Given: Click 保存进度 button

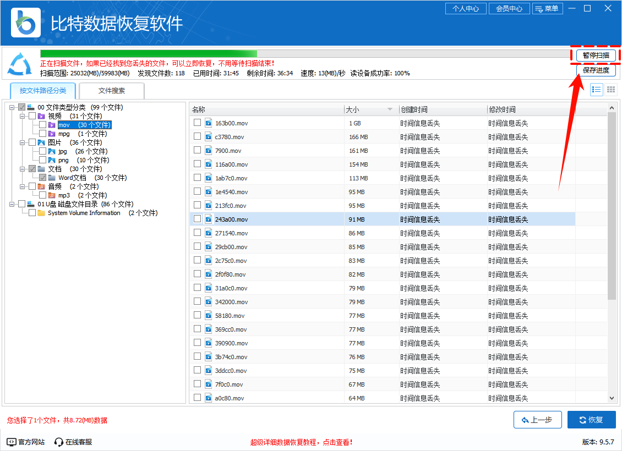Looking at the screenshot, I should (x=596, y=70).
